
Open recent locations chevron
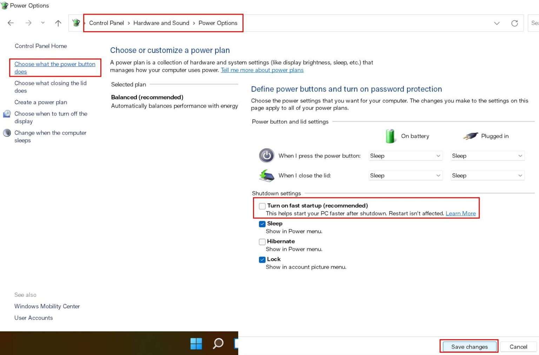(43, 23)
